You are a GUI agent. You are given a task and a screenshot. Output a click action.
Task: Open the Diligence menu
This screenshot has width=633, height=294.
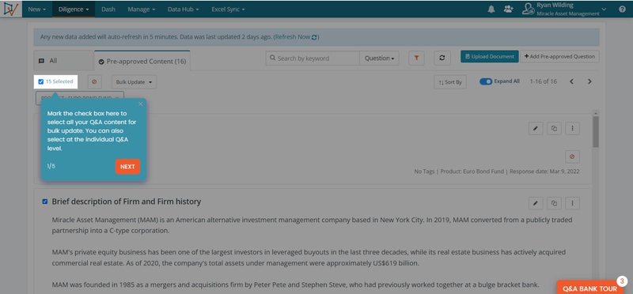[x=74, y=9]
